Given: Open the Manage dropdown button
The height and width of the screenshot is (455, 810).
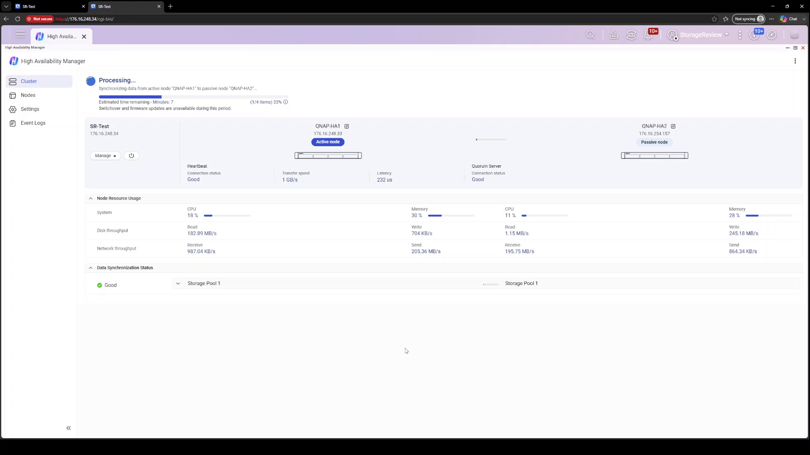Looking at the screenshot, I should [x=105, y=156].
